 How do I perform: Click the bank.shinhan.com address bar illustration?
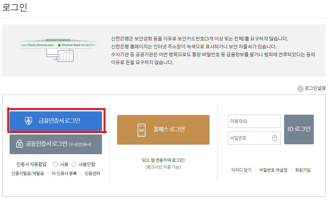point(57,45)
